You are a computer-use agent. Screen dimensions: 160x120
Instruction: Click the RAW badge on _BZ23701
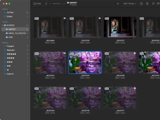point(107,19)
